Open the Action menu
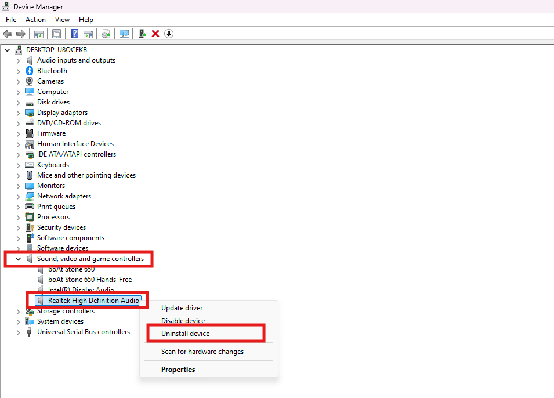 (35, 20)
